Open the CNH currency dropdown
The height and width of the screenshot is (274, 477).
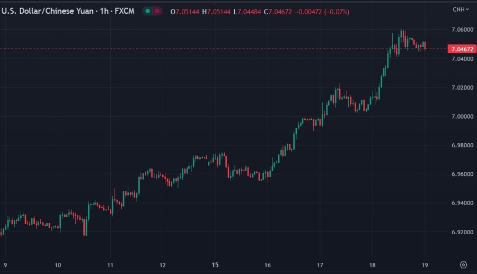(x=461, y=10)
